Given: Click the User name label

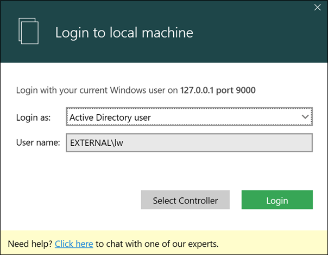Looking at the screenshot, I should tap(38, 143).
